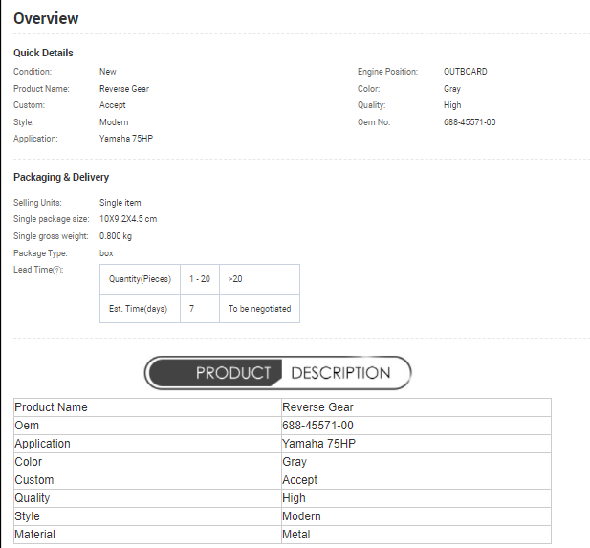Click the Metal value in description table
The image size is (590, 548).
click(x=295, y=535)
